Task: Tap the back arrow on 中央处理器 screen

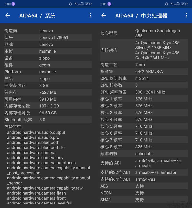Action: [104, 16]
